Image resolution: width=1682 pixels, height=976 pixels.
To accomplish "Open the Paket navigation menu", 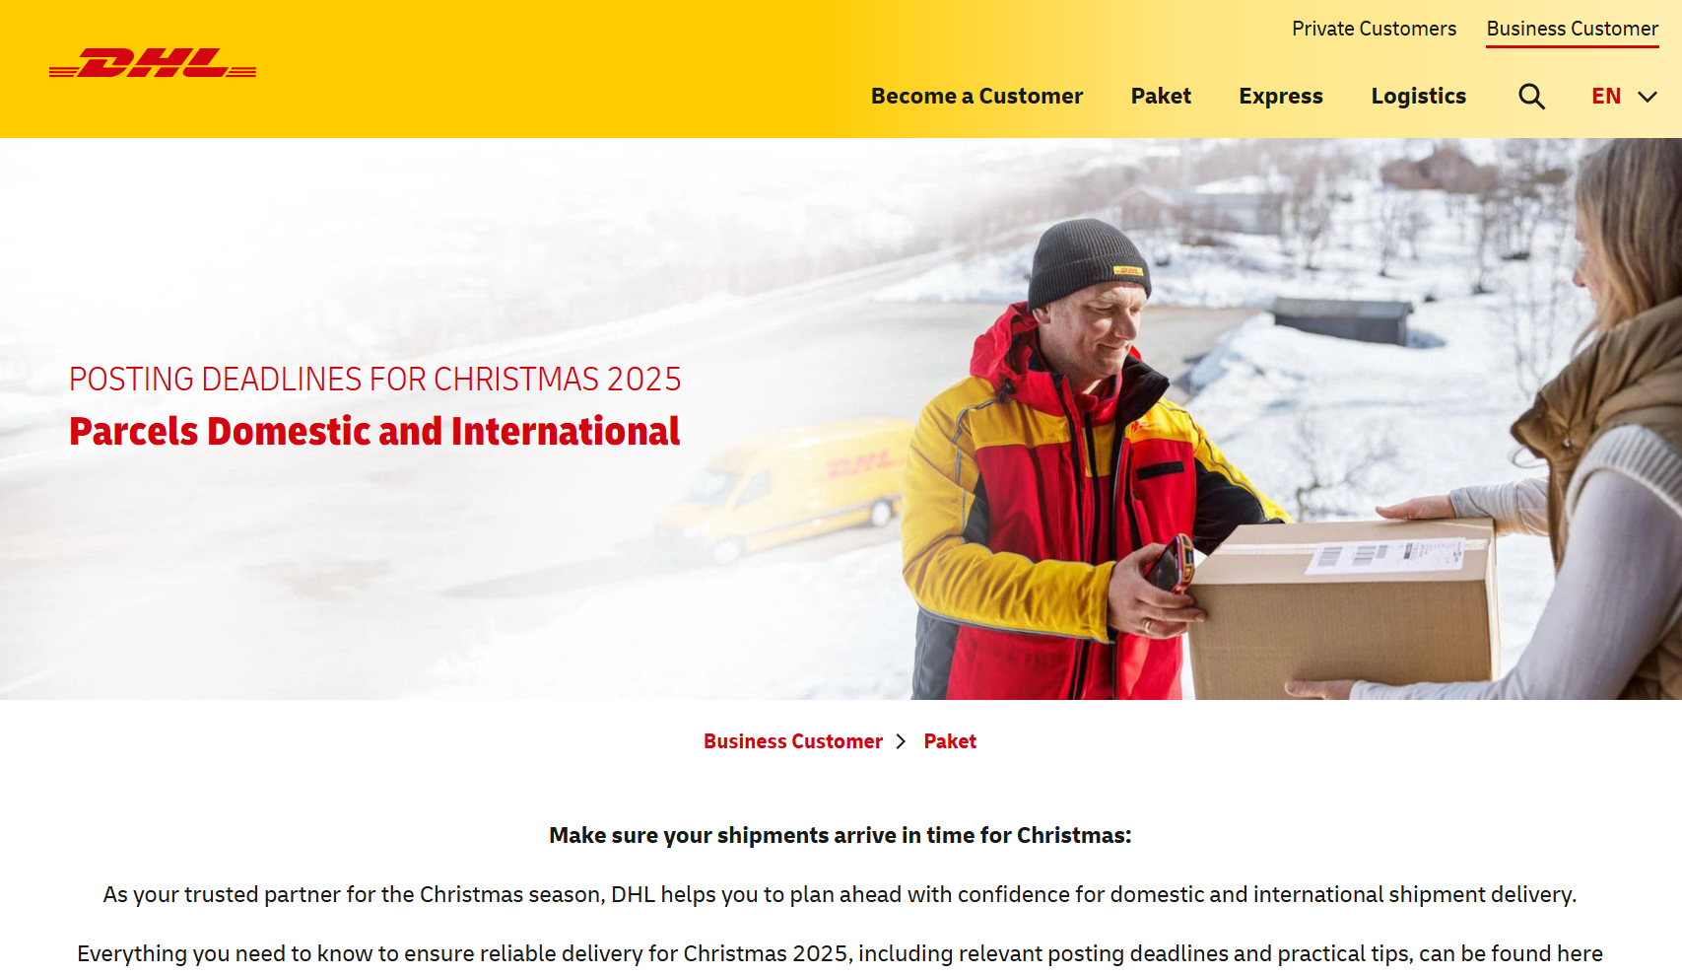I will click(x=1161, y=97).
